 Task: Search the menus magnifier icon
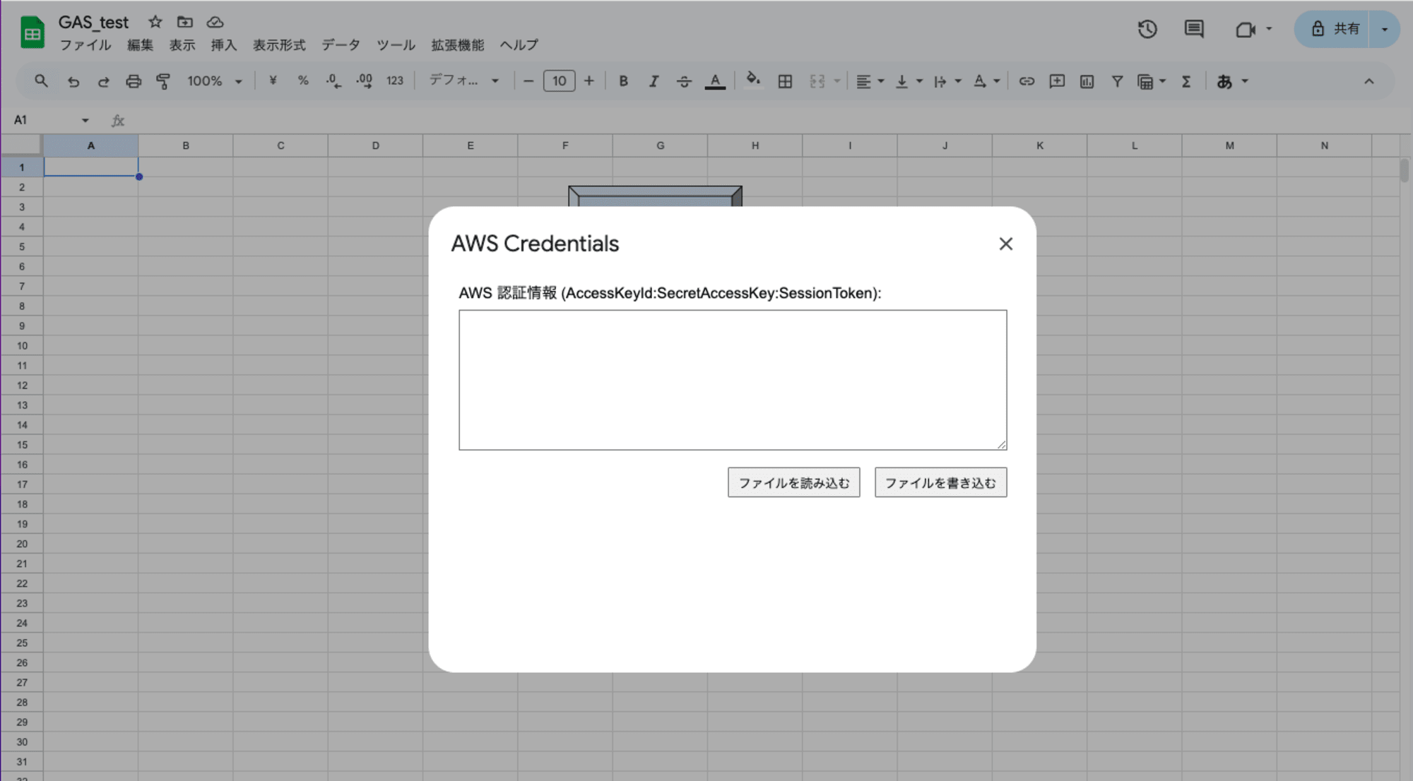[x=41, y=81]
